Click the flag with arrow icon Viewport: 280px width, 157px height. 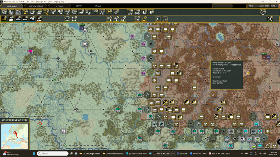click(x=109, y=19)
